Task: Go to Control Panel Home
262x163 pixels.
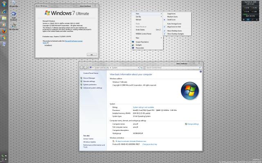Action: tap(91, 73)
